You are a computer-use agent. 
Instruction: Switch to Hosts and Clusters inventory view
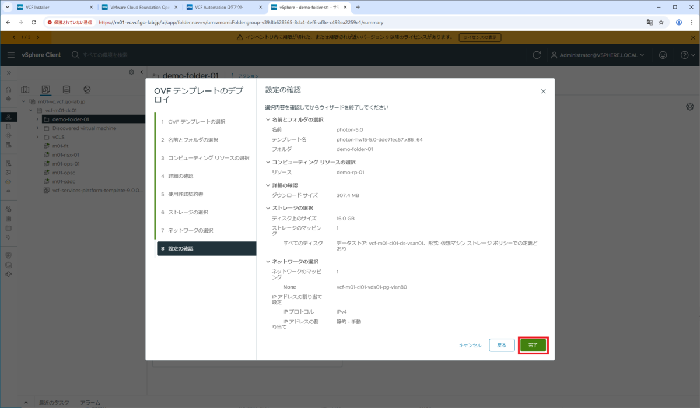(25, 89)
